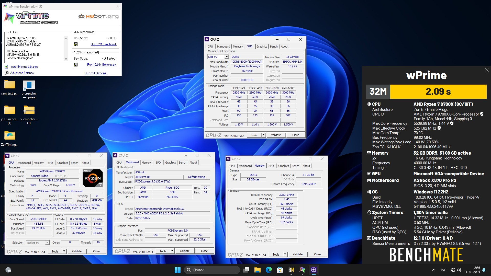Click the Install Missing Libraries icon

coord(6,67)
